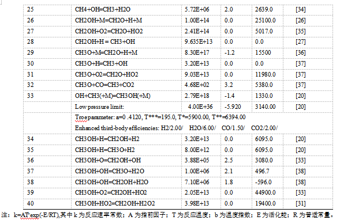The image size is (340, 224).
Task: Click reference [34]
Action: click(x=301, y=10)
